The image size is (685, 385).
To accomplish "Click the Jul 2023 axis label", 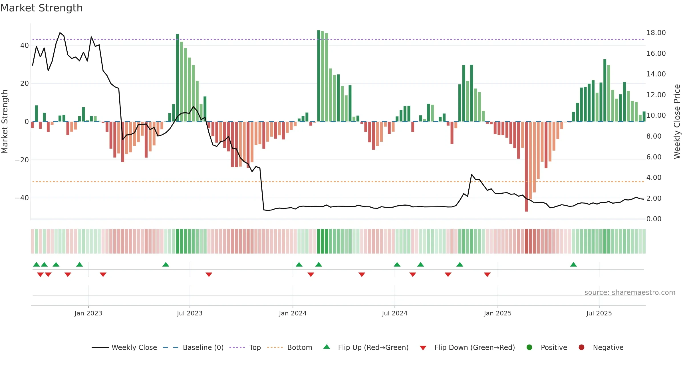I will (x=190, y=313).
